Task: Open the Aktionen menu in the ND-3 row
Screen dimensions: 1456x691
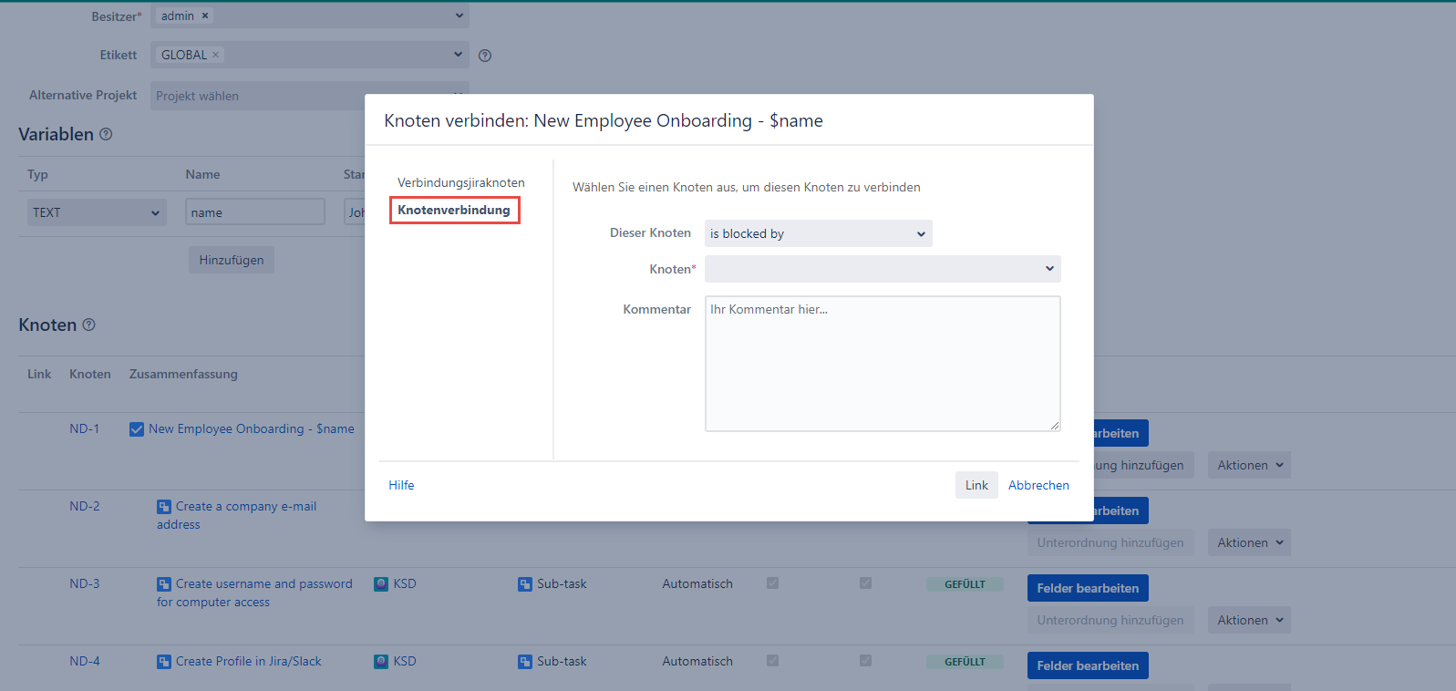Action: [1249, 620]
